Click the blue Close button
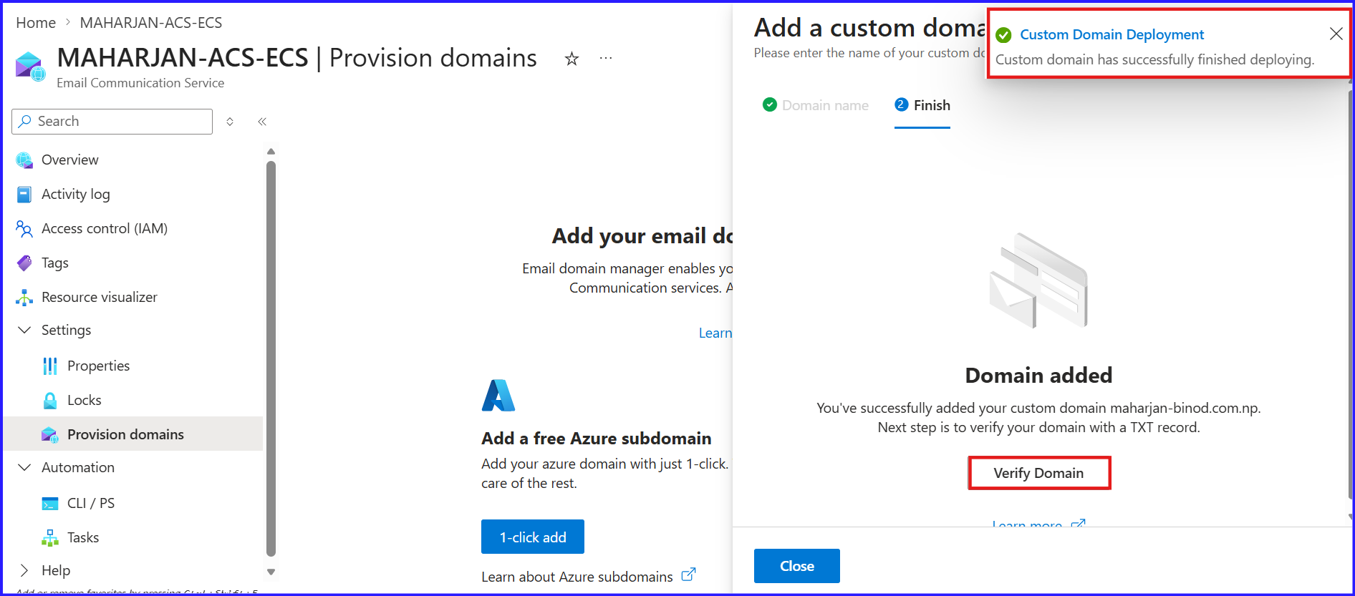This screenshot has height=596, width=1355. 797,566
